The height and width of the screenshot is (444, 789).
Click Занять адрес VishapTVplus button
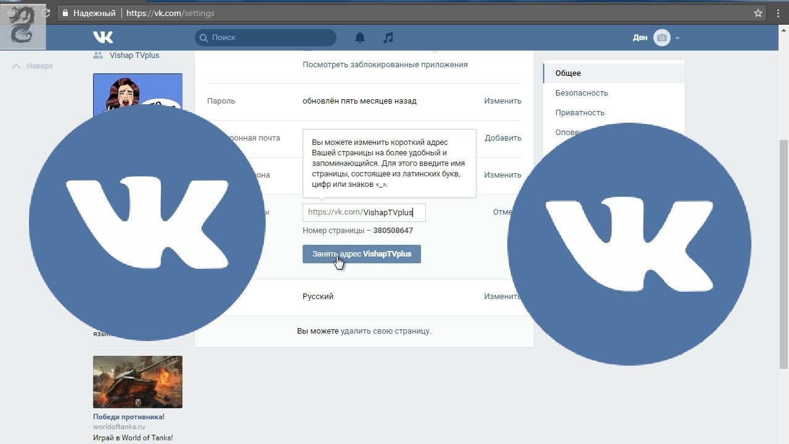tap(362, 254)
